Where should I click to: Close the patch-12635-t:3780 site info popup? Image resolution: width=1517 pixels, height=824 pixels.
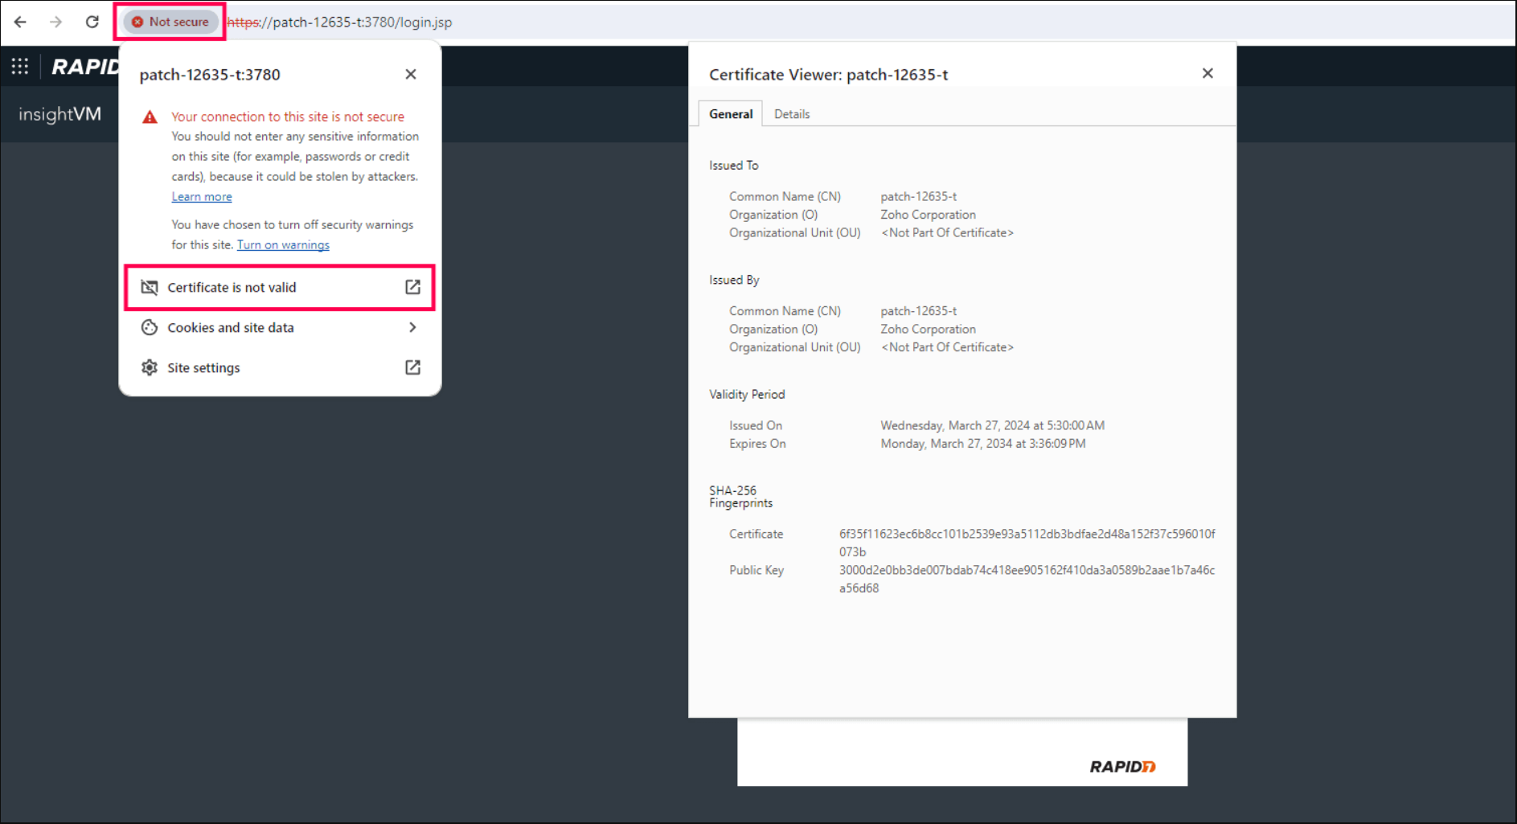point(411,74)
